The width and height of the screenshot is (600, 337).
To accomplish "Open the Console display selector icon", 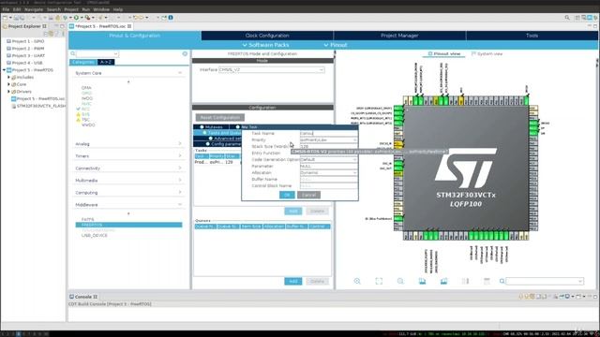I will [x=568, y=297].
